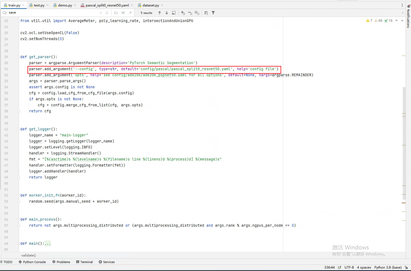Click the read-only lock icon in status bar
The image size is (411, 271).
pos(406,267)
